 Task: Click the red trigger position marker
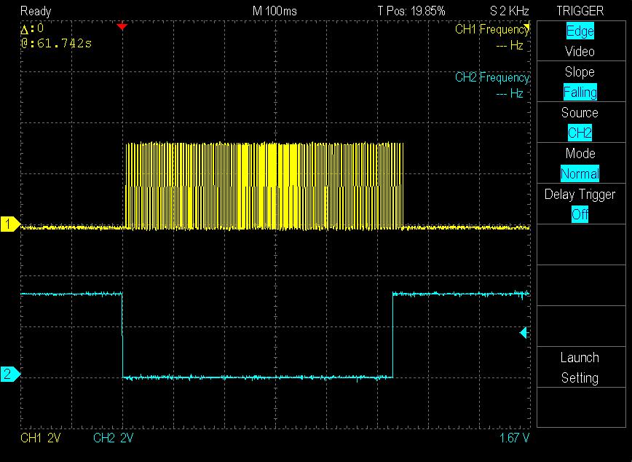point(122,27)
